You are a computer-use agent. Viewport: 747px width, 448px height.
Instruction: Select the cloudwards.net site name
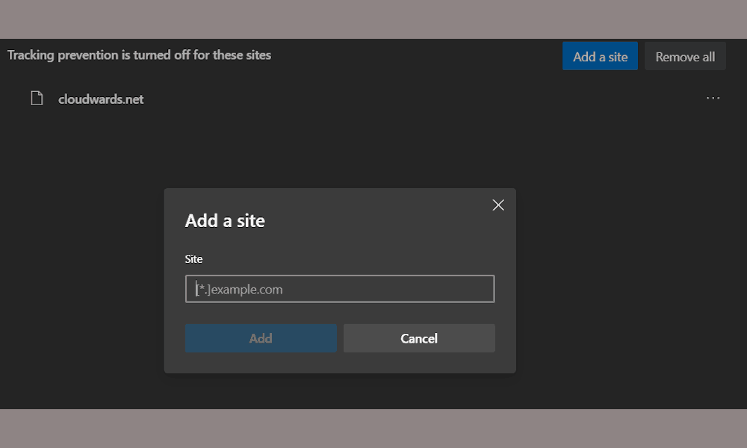coord(101,98)
